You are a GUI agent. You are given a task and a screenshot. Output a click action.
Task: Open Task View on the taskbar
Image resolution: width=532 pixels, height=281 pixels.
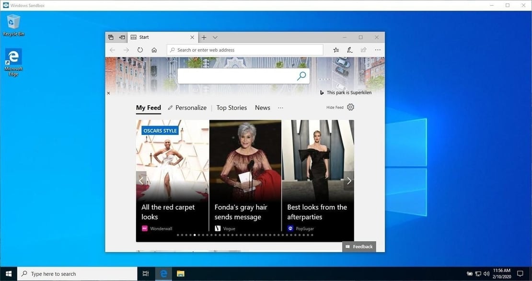[x=146, y=274]
